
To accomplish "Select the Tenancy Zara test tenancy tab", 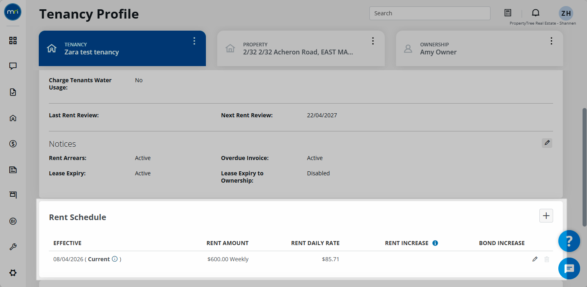I will 122,48.
